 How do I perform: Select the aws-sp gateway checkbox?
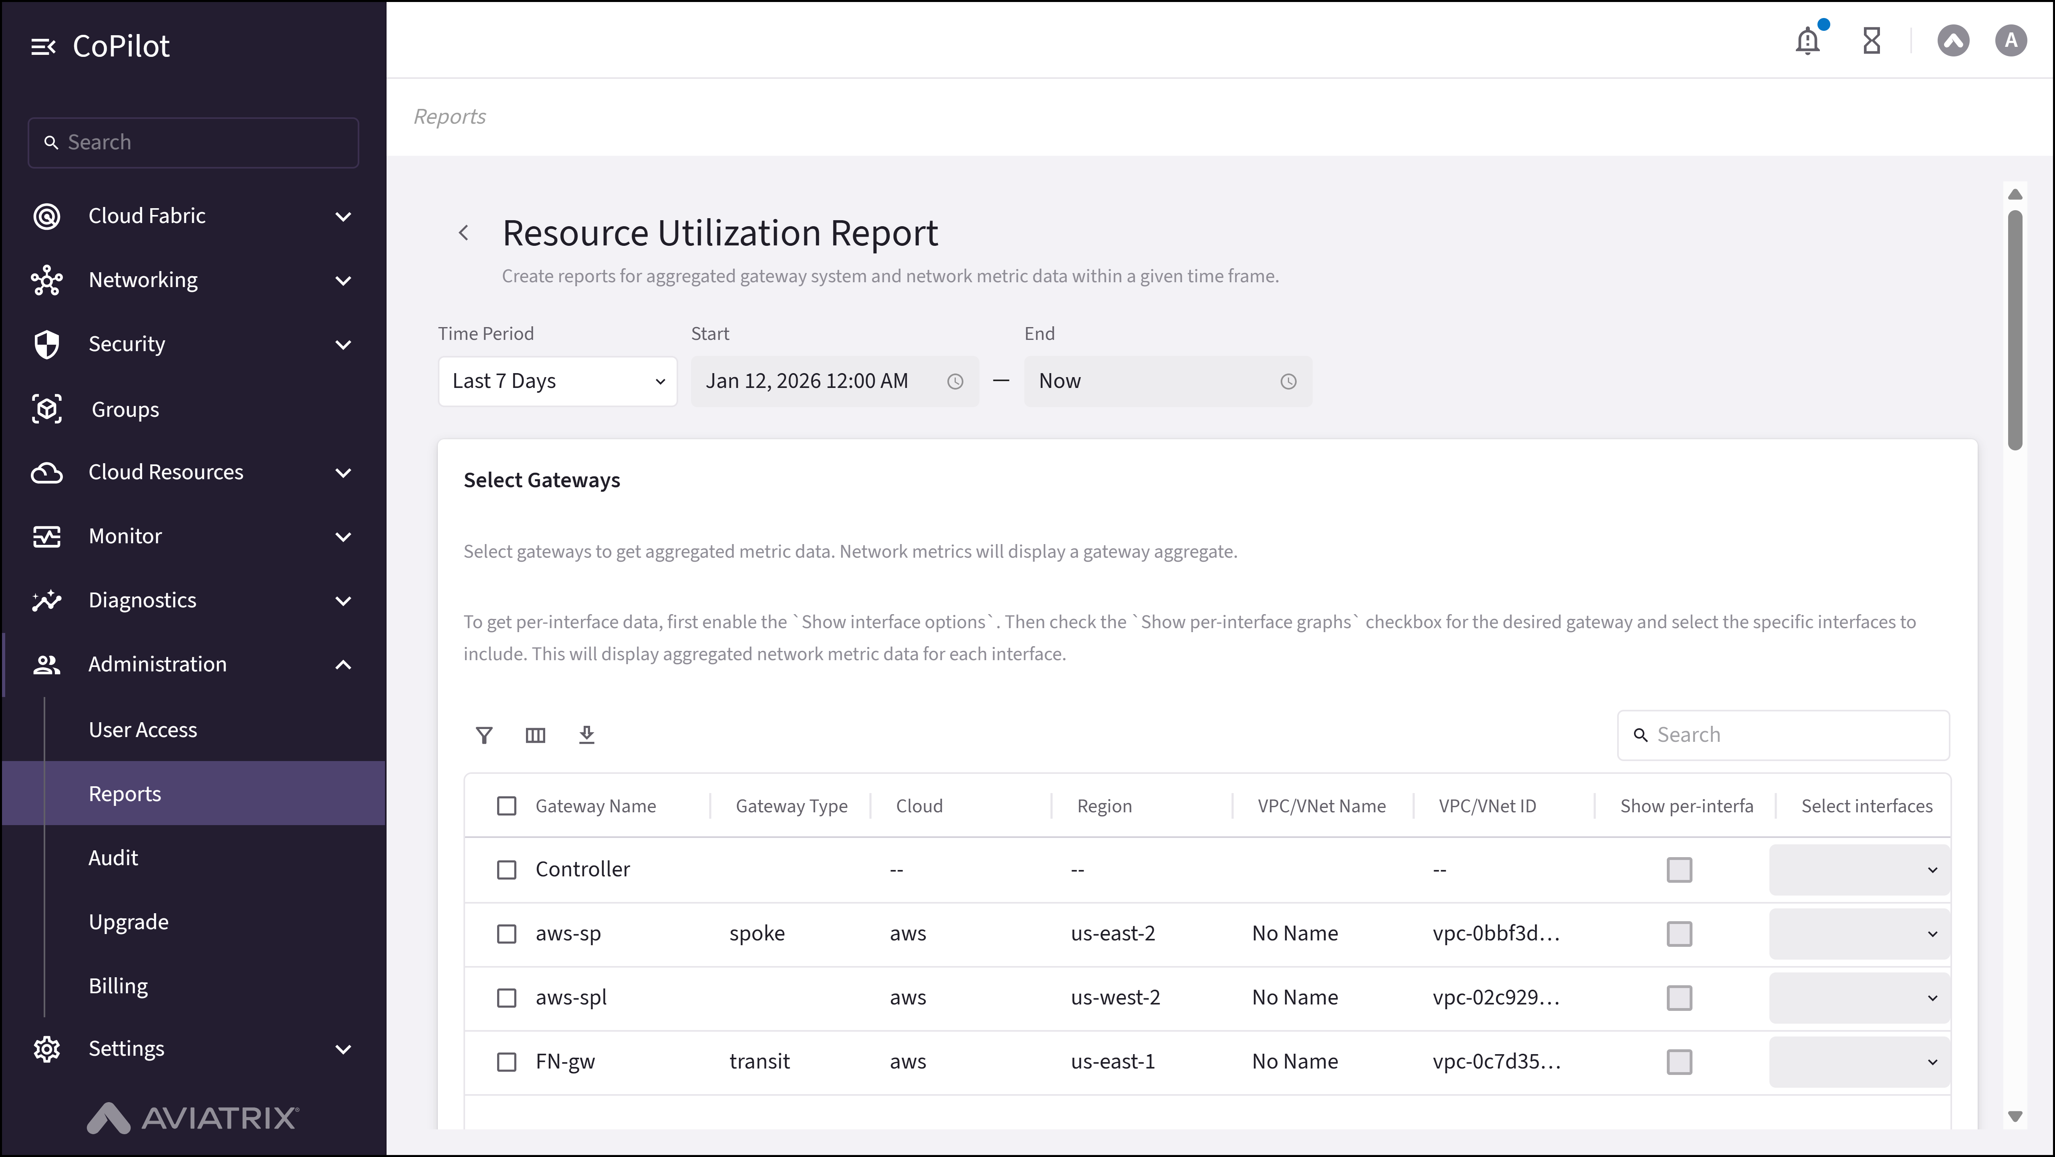[x=507, y=934]
